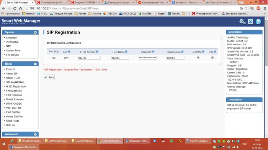Bookmark page with the star icon

246,8
